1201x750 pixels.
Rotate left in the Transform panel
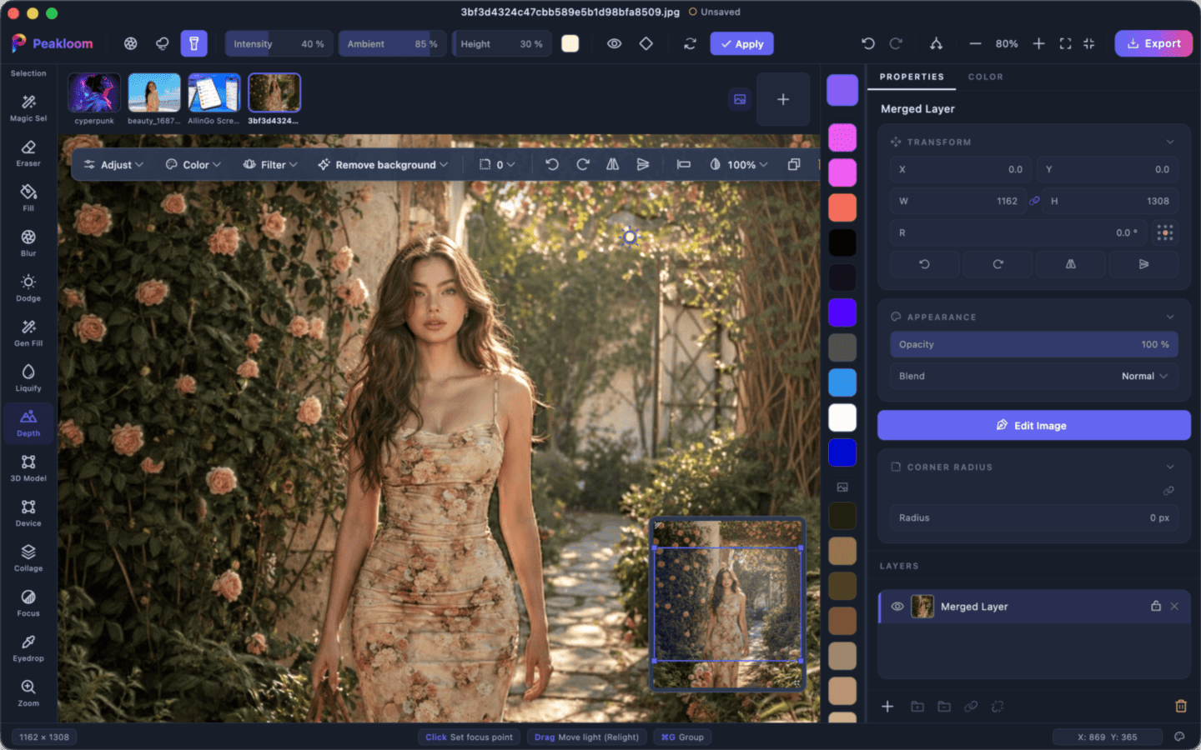[924, 264]
